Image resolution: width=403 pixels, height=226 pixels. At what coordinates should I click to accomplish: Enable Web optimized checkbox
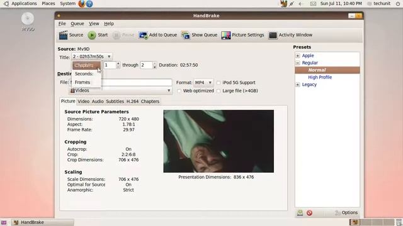(179, 91)
